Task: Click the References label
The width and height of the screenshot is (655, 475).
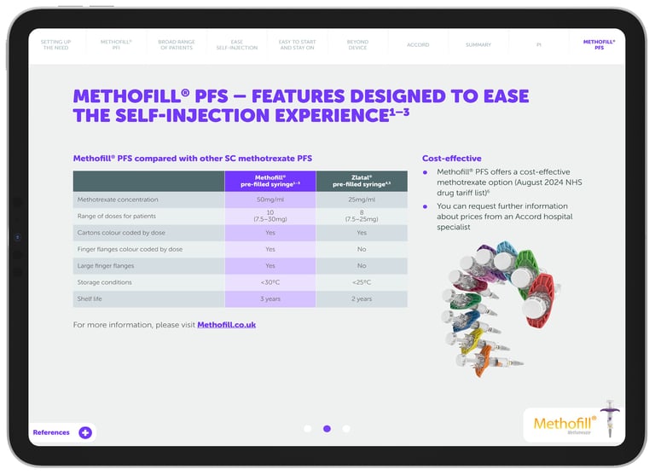Action: (51, 432)
